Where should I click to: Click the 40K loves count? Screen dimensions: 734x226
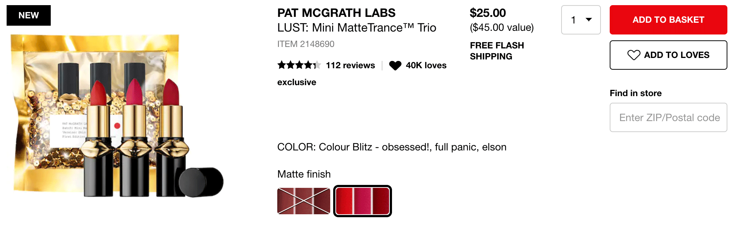click(426, 65)
